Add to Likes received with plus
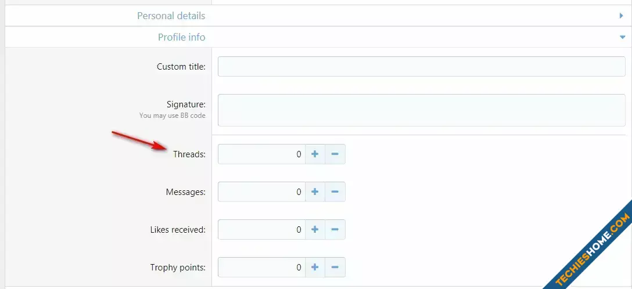Screen dimensions: 632x289 coord(315,229)
